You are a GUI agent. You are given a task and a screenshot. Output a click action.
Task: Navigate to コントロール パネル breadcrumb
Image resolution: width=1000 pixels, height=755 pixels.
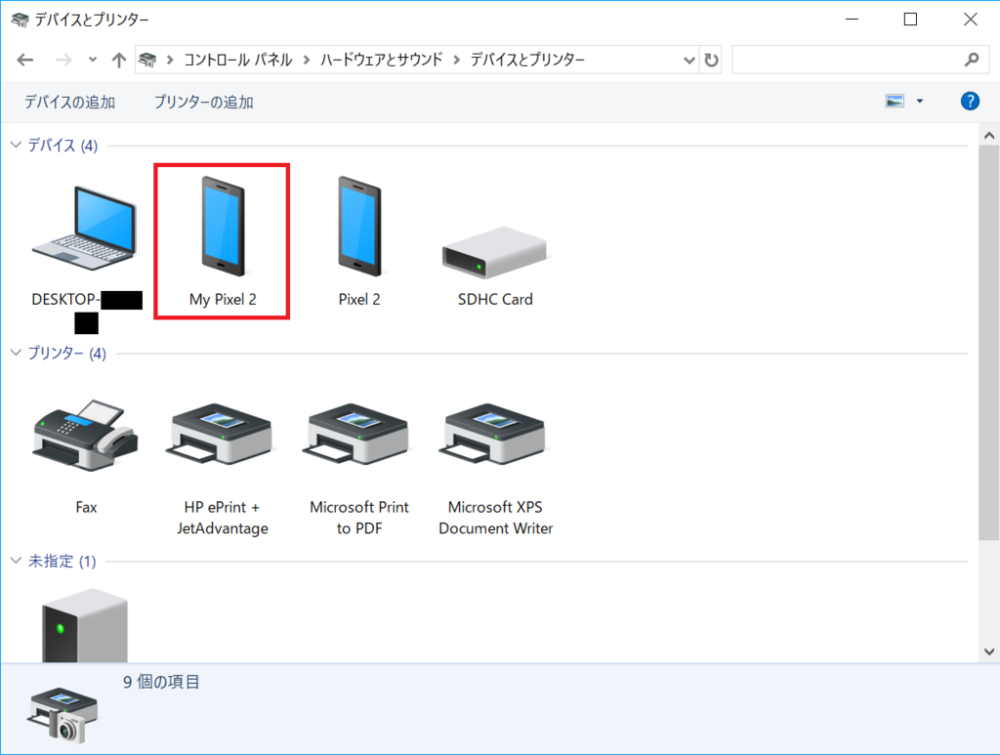tap(238, 60)
